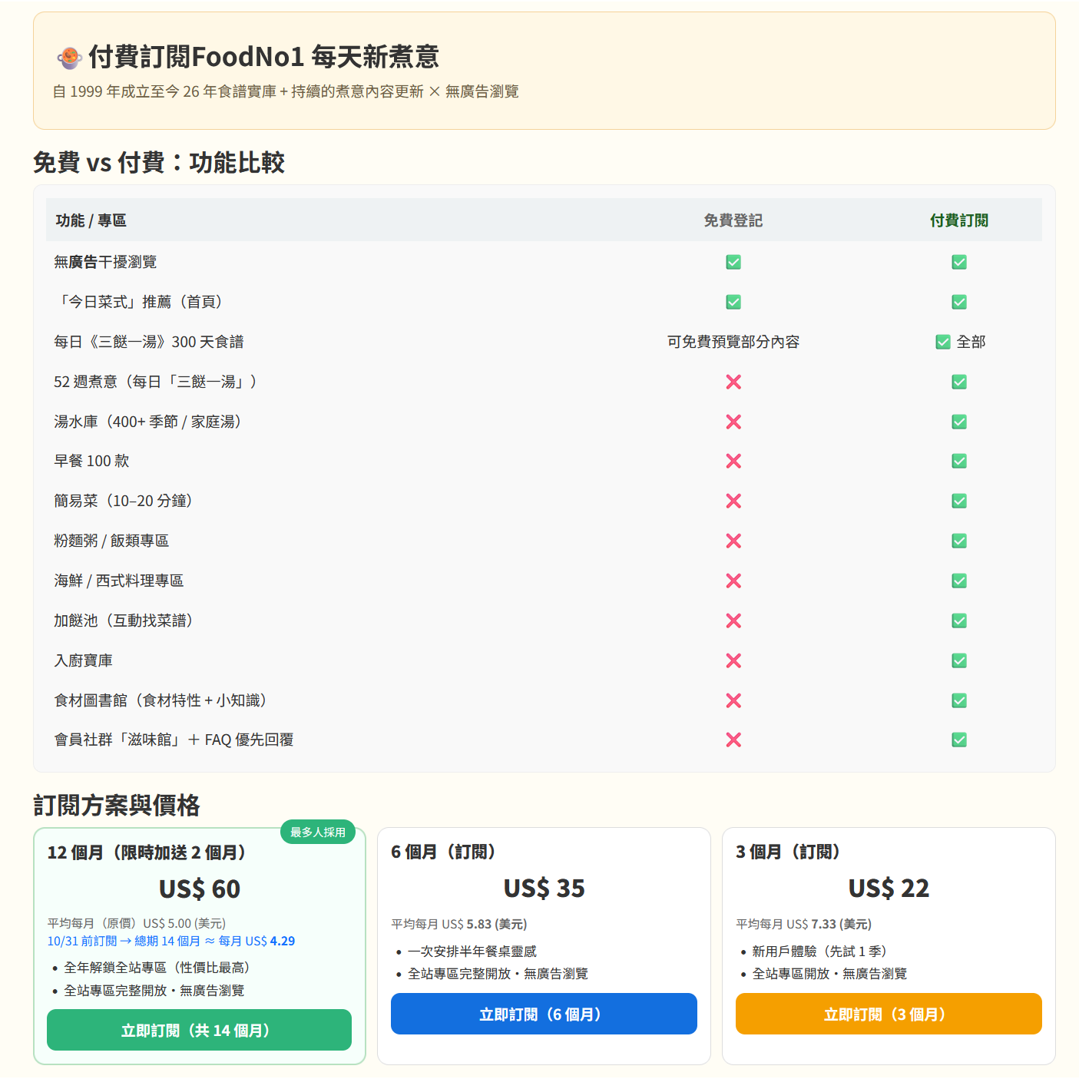Click red cross for 加餸池 free column
1079x1079 pixels.
click(733, 621)
